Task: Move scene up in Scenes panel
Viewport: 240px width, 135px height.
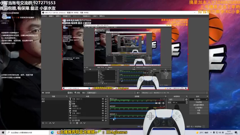Action: [50, 123]
